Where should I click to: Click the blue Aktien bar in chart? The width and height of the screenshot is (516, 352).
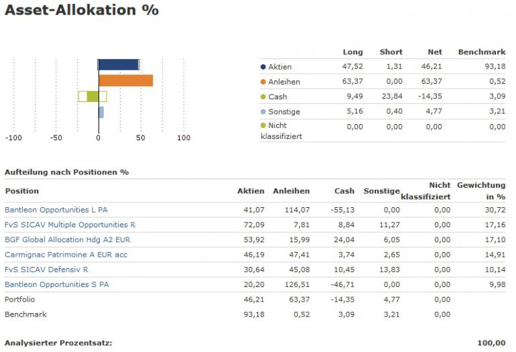coord(118,65)
